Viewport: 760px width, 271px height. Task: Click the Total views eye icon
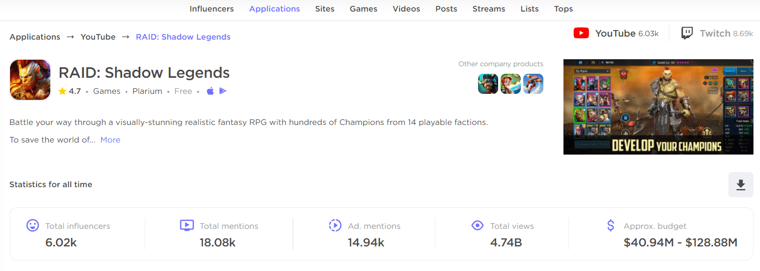pyautogui.click(x=477, y=225)
